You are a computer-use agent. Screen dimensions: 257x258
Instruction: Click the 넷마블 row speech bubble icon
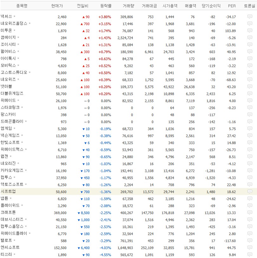250,87
